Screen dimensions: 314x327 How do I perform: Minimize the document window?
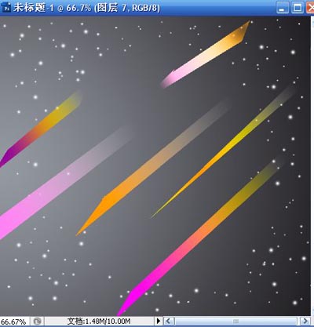[282, 8]
